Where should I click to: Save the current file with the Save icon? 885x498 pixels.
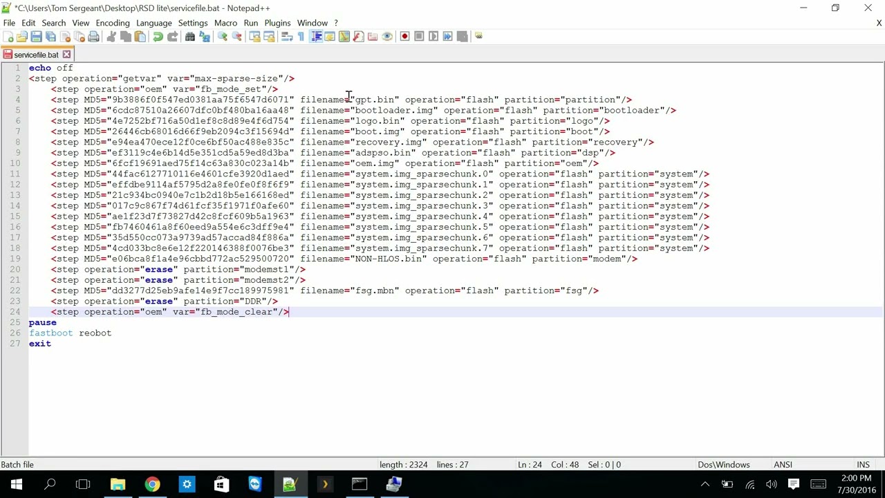(36, 37)
